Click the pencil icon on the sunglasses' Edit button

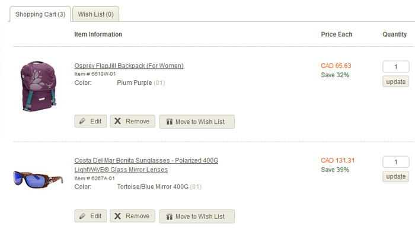[82, 216]
